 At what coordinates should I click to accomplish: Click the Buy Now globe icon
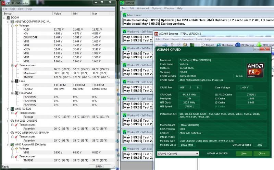[218, 45]
